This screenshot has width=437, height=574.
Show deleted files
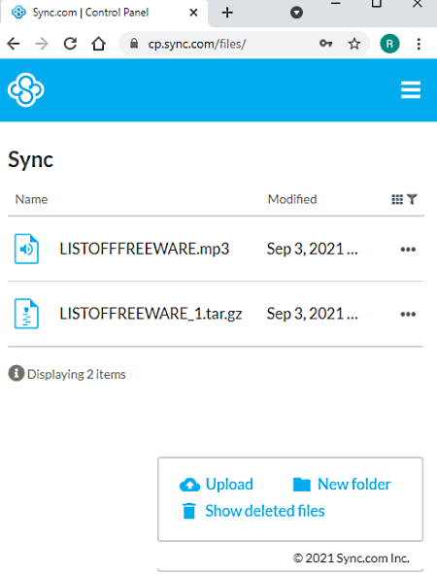pyautogui.click(x=265, y=511)
